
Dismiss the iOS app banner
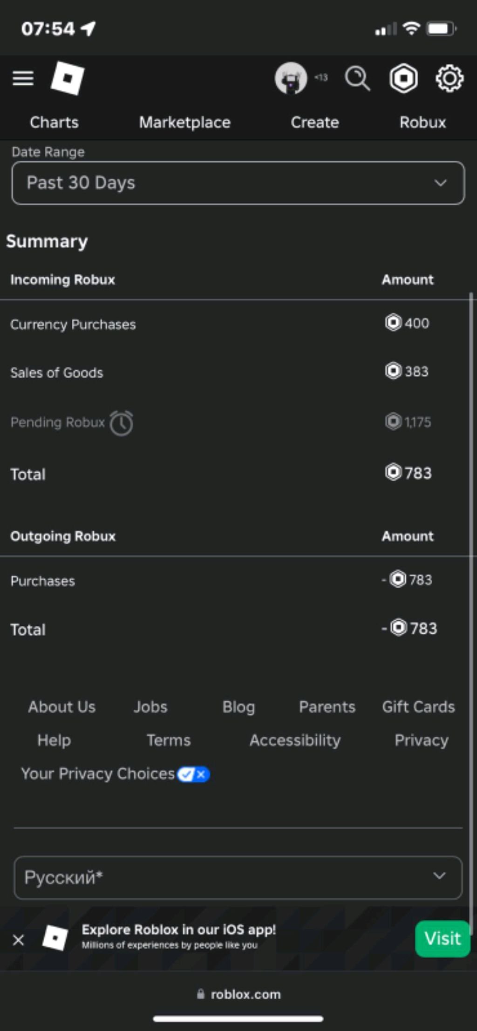click(19, 940)
